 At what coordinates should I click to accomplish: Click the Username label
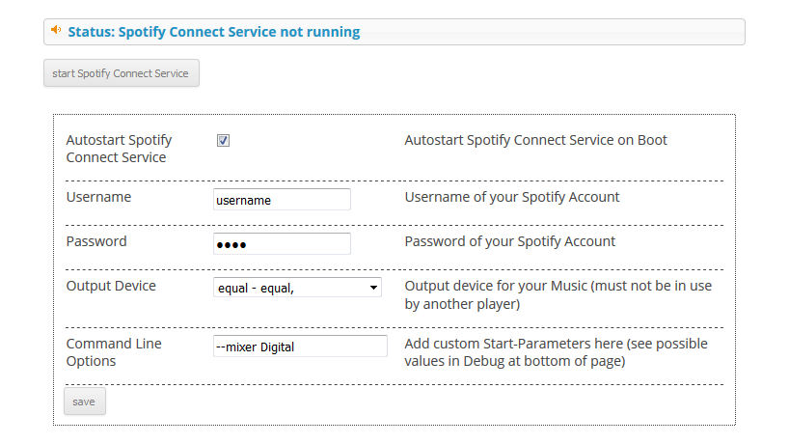[98, 197]
